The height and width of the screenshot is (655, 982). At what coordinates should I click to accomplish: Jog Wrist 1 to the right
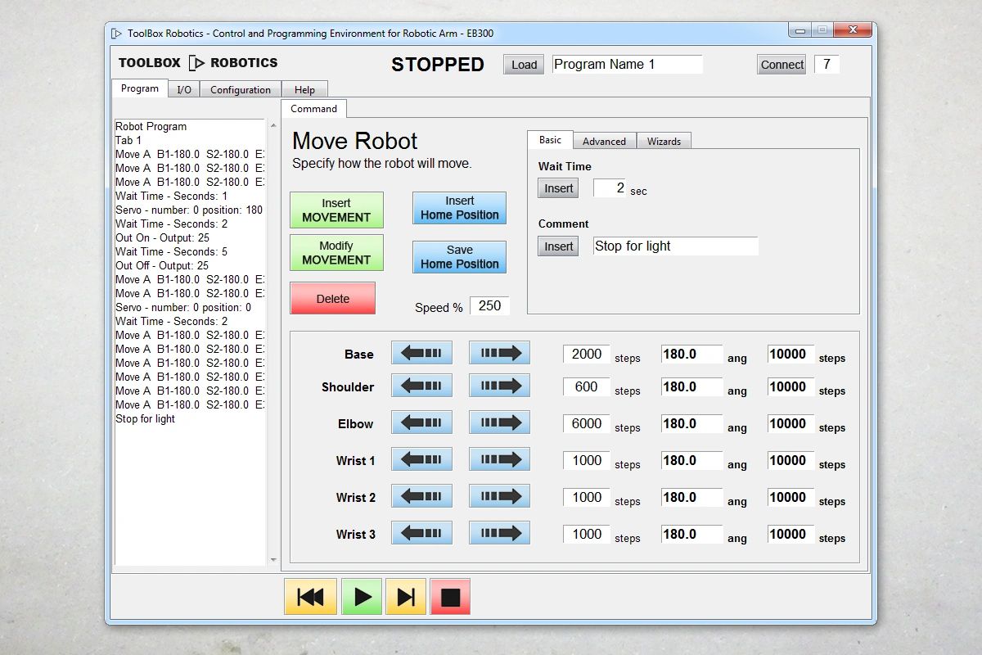pyautogui.click(x=499, y=458)
